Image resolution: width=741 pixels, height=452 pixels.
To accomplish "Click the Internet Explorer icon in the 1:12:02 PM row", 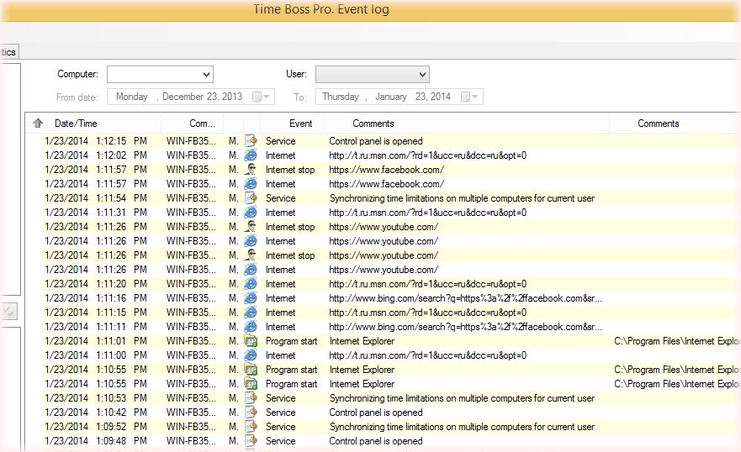I will (251, 155).
